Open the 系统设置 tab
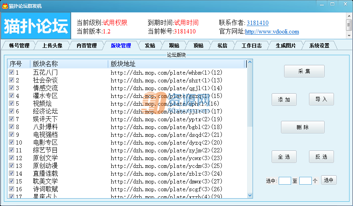The width and height of the screenshot is (353, 206). tap(319, 45)
